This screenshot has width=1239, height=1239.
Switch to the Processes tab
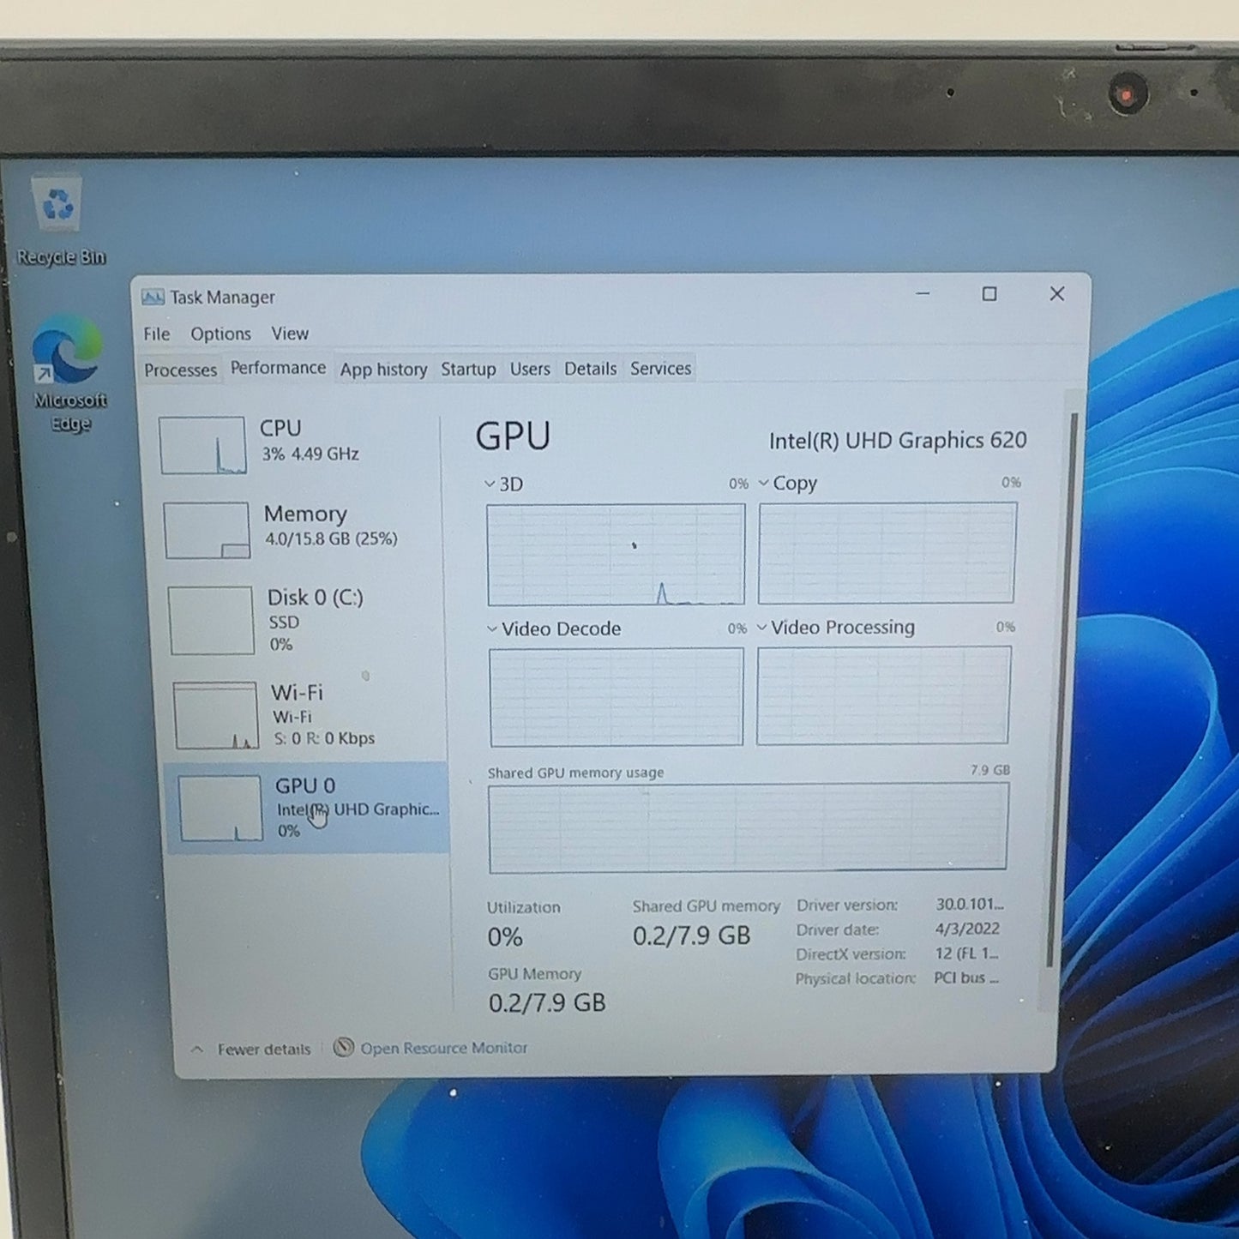pyautogui.click(x=180, y=370)
